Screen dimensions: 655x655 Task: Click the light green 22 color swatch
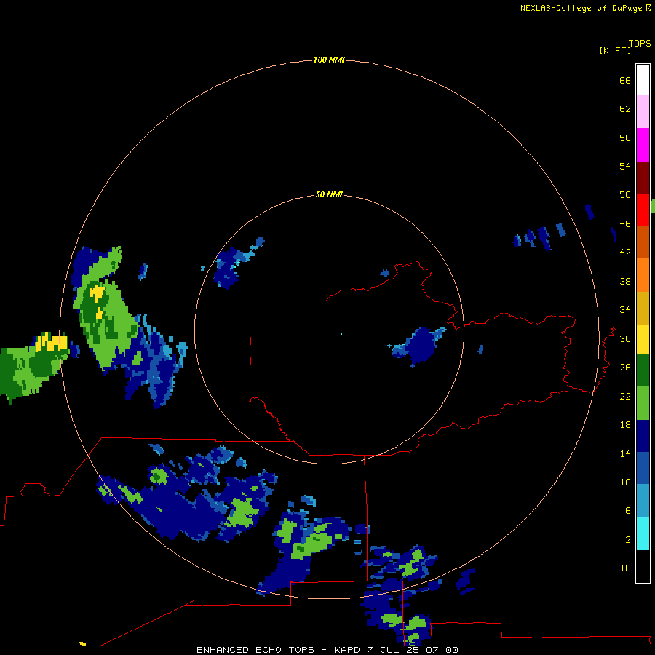[643, 403]
